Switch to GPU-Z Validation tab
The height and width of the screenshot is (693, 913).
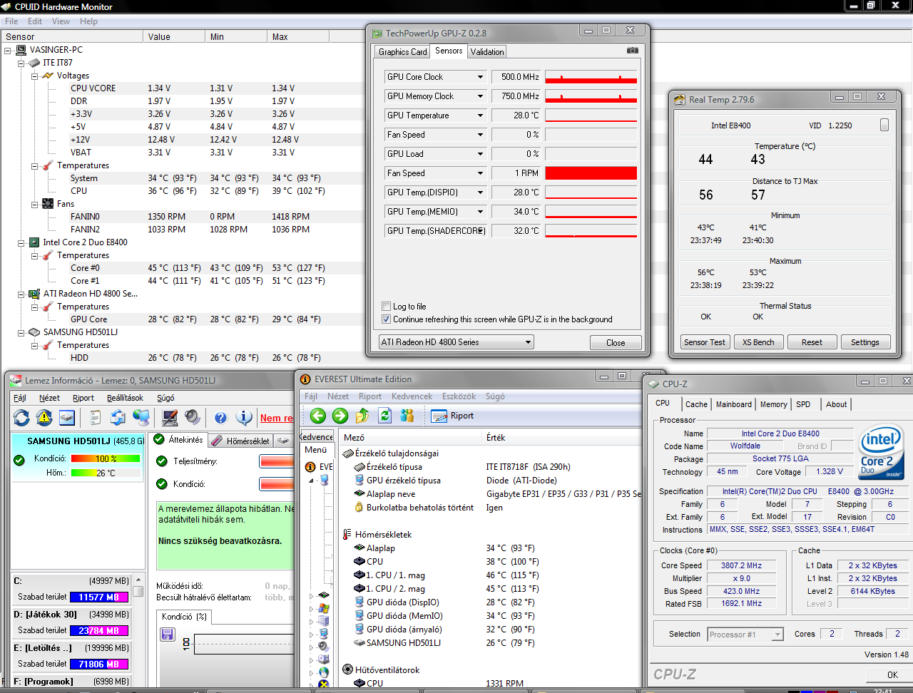tap(487, 52)
